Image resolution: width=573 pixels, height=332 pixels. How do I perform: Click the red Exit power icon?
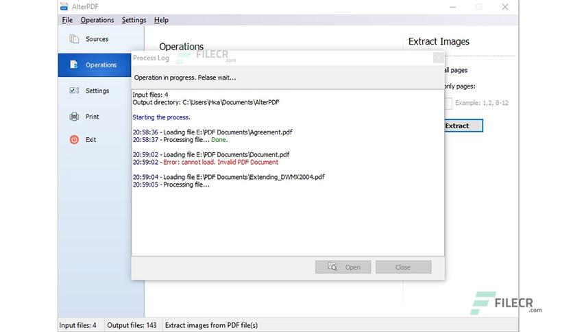pyautogui.click(x=74, y=139)
